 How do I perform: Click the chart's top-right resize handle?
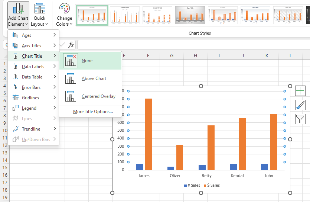click(x=290, y=86)
